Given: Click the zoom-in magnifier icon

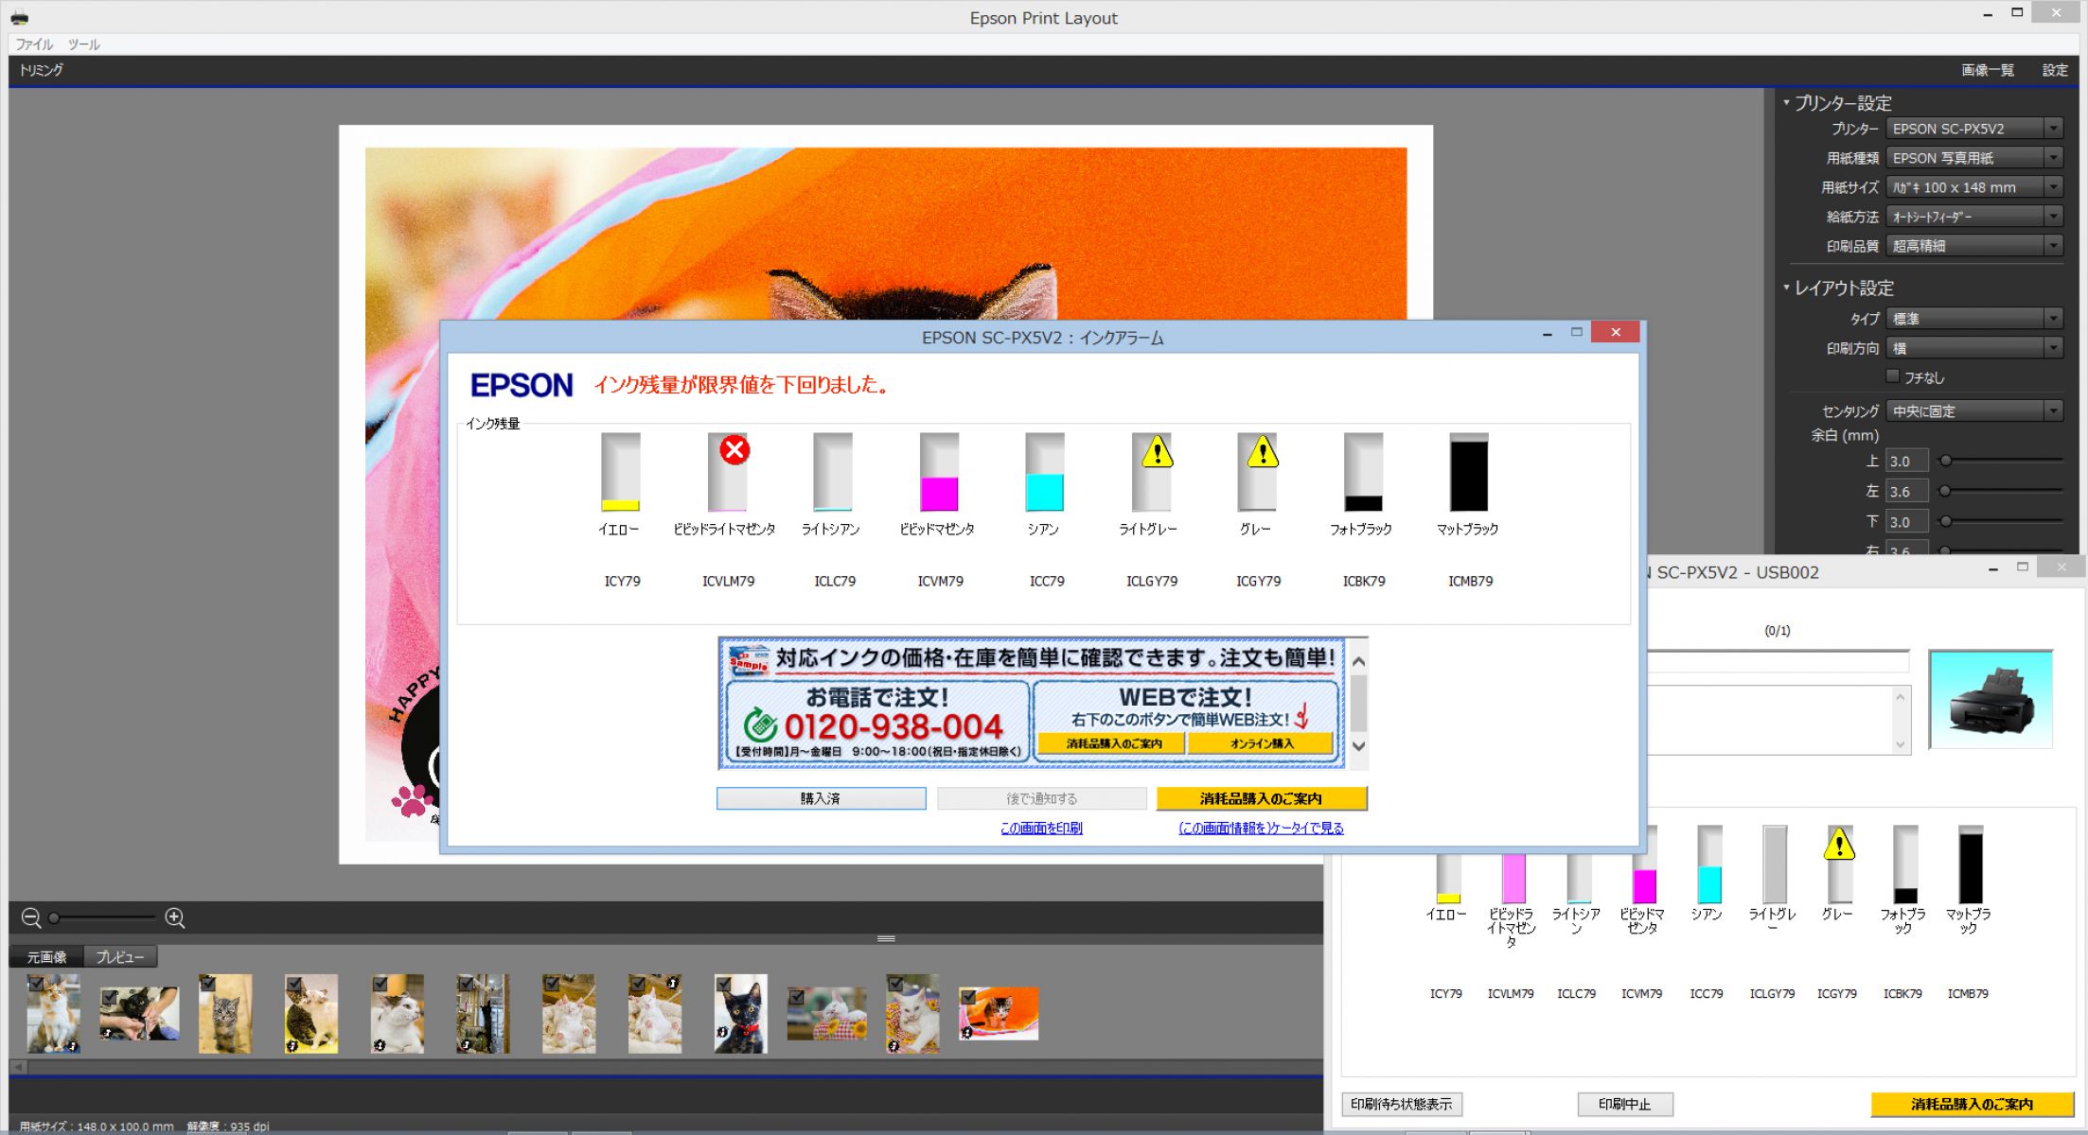Looking at the screenshot, I should (175, 917).
